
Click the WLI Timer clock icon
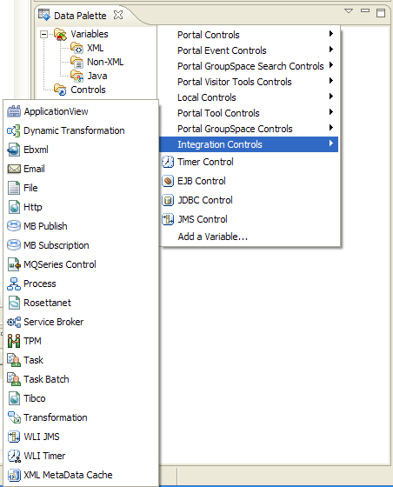pos(14,456)
